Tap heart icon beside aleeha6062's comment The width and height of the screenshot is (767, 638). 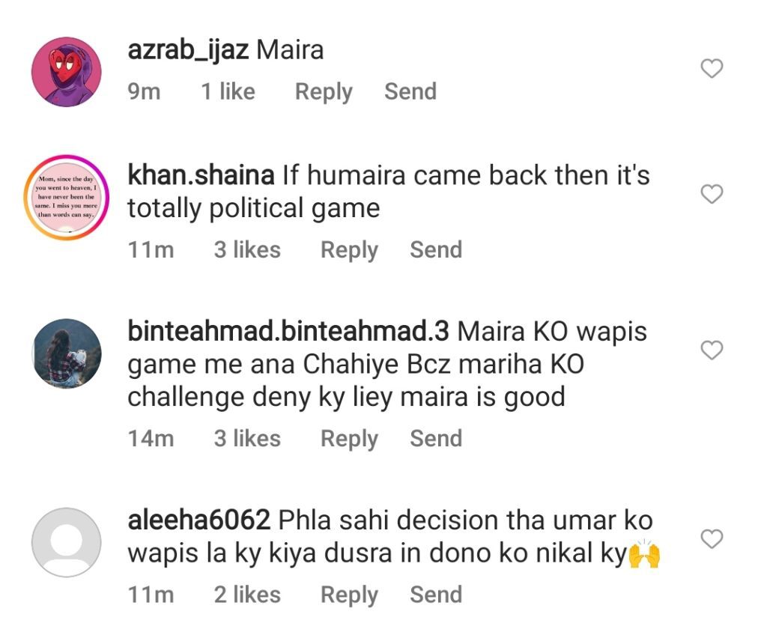pos(712,538)
